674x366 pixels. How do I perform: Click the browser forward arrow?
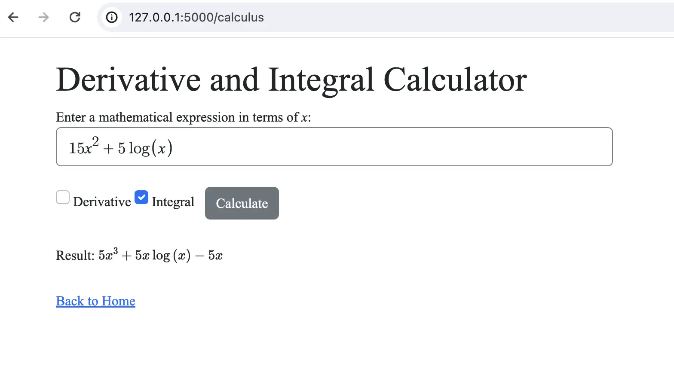coord(43,17)
